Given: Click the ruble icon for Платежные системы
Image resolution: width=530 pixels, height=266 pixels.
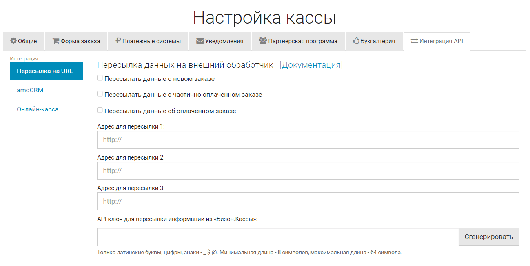Looking at the screenshot, I should [118, 41].
